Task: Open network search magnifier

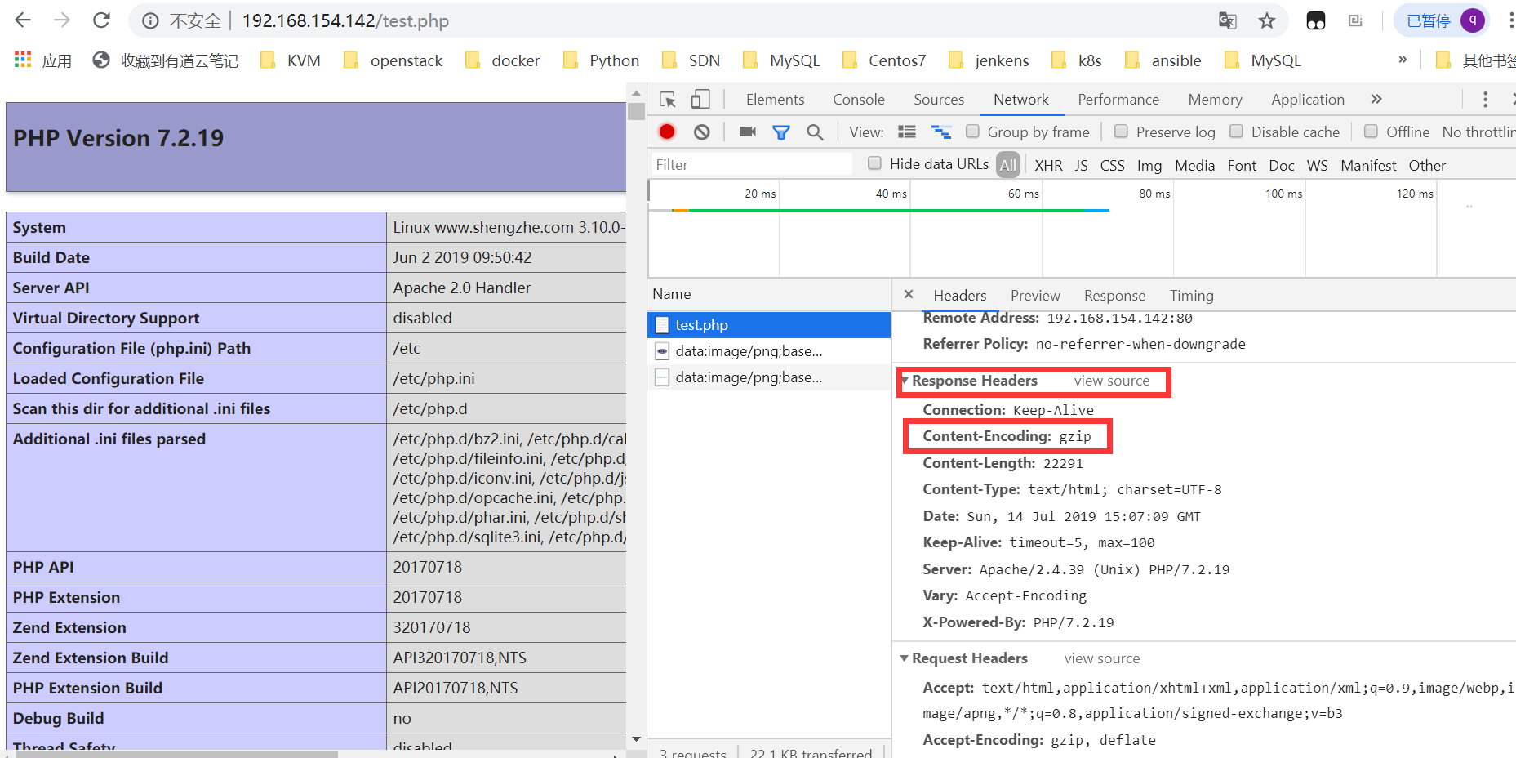Action: coord(815,132)
